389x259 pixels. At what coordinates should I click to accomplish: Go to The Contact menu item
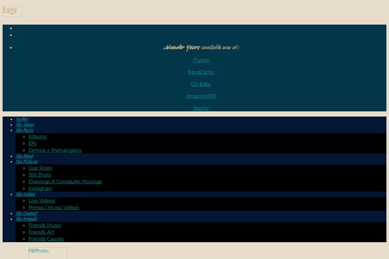click(x=27, y=214)
